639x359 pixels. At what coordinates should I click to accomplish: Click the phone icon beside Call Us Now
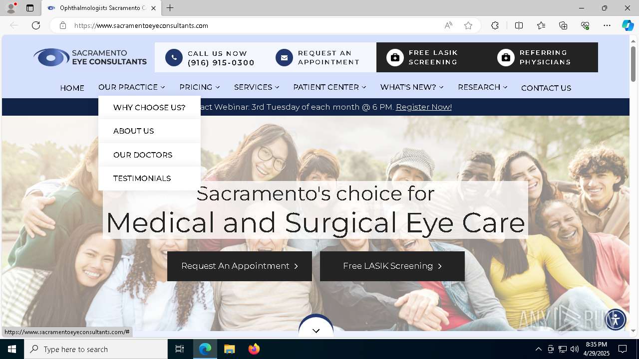coord(174,57)
